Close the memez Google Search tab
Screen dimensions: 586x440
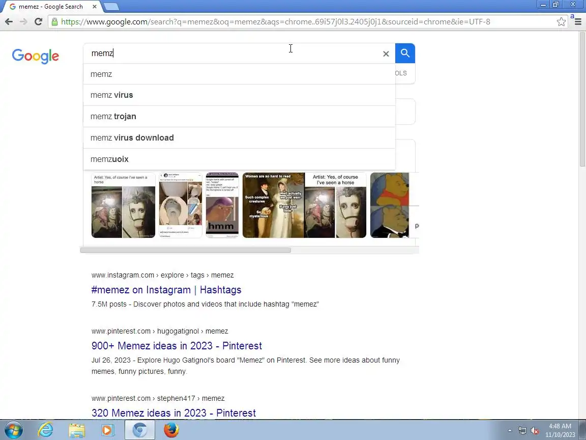(x=95, y=6)
